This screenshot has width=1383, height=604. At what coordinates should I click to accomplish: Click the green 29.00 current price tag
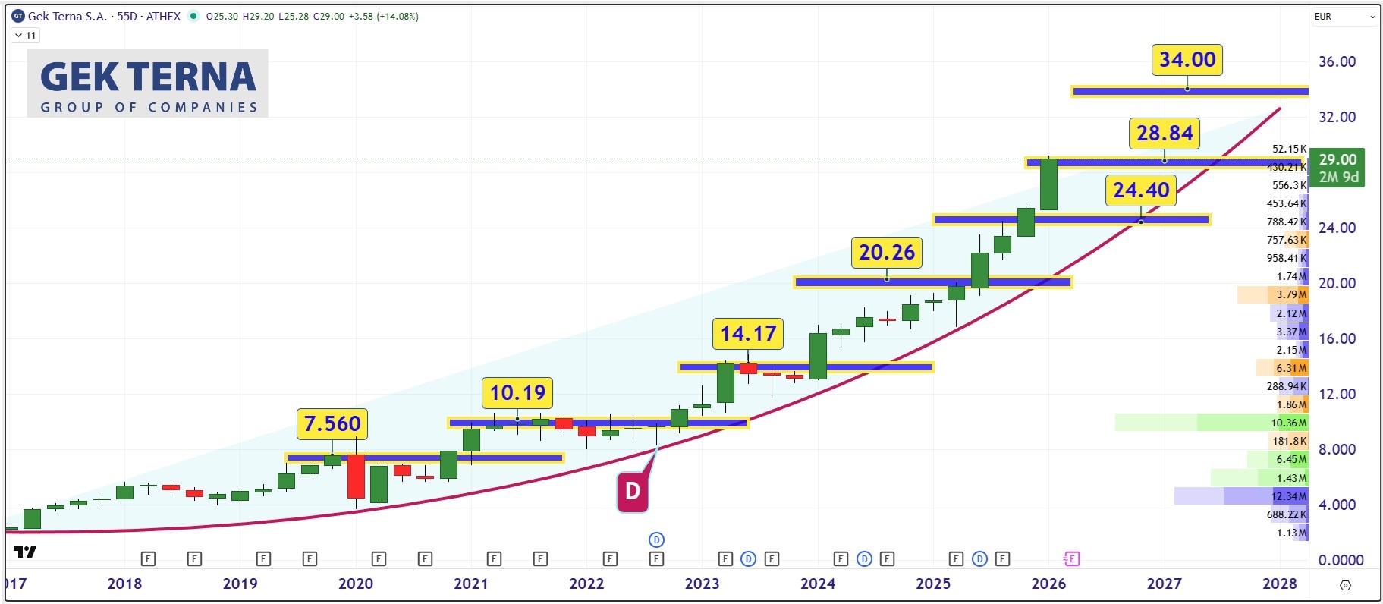pos(1337,168)
